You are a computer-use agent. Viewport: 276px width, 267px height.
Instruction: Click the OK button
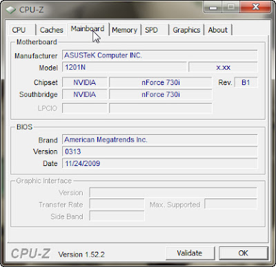coord(244,253)
